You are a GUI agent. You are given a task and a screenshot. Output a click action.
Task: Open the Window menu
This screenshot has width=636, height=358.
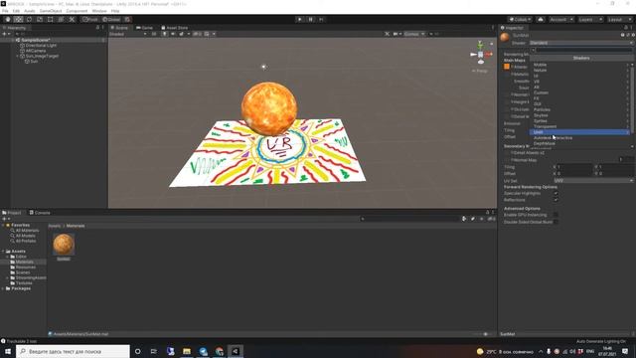pos(99,11)
